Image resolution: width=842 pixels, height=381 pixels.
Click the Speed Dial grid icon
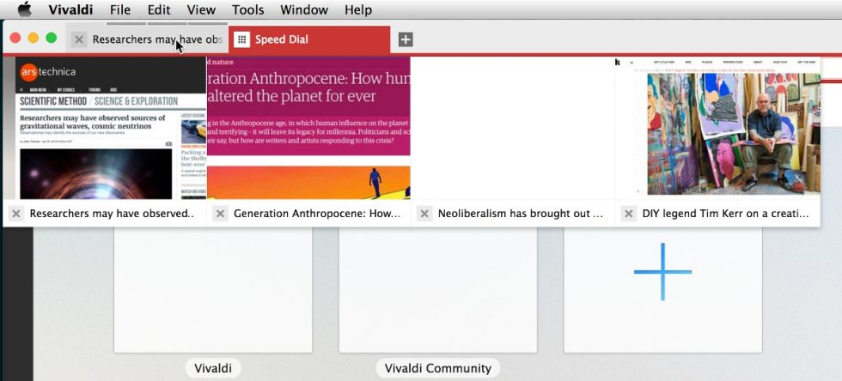click(x=241, y=39)
